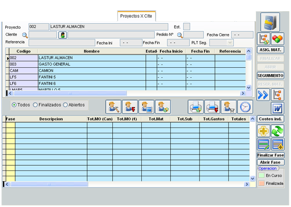Image resolution: width=291 pixels, height=207 pixels.
Task: Click the worker with hammer icon
Action: click(x=113, y=107)
